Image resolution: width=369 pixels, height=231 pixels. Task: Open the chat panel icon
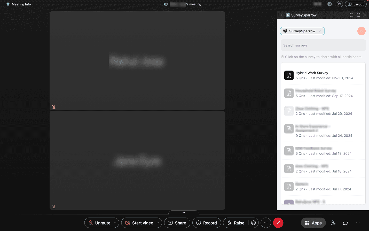click(x=345, y=223)
